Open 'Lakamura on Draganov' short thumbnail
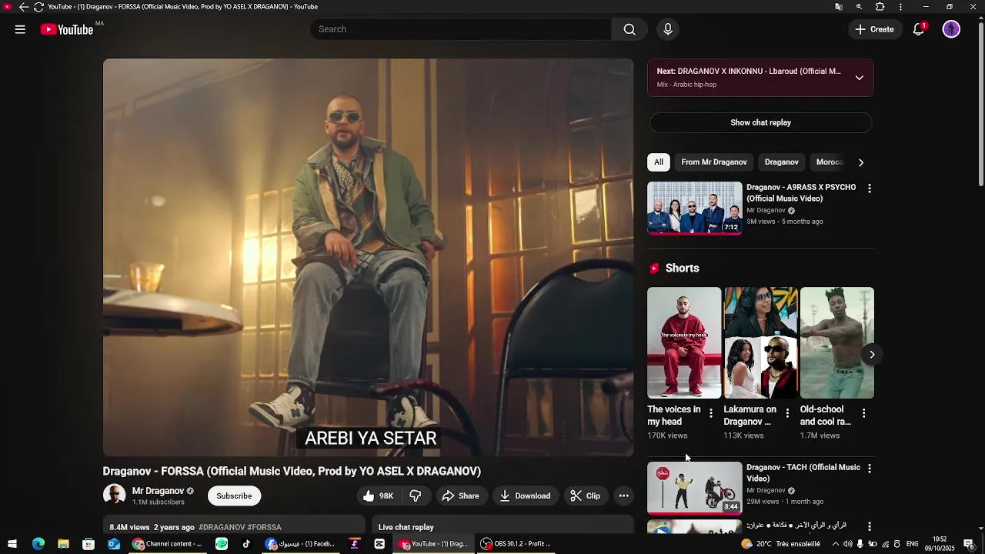The height and width of the screenshot is (554, 985). (x=760, y=342)
